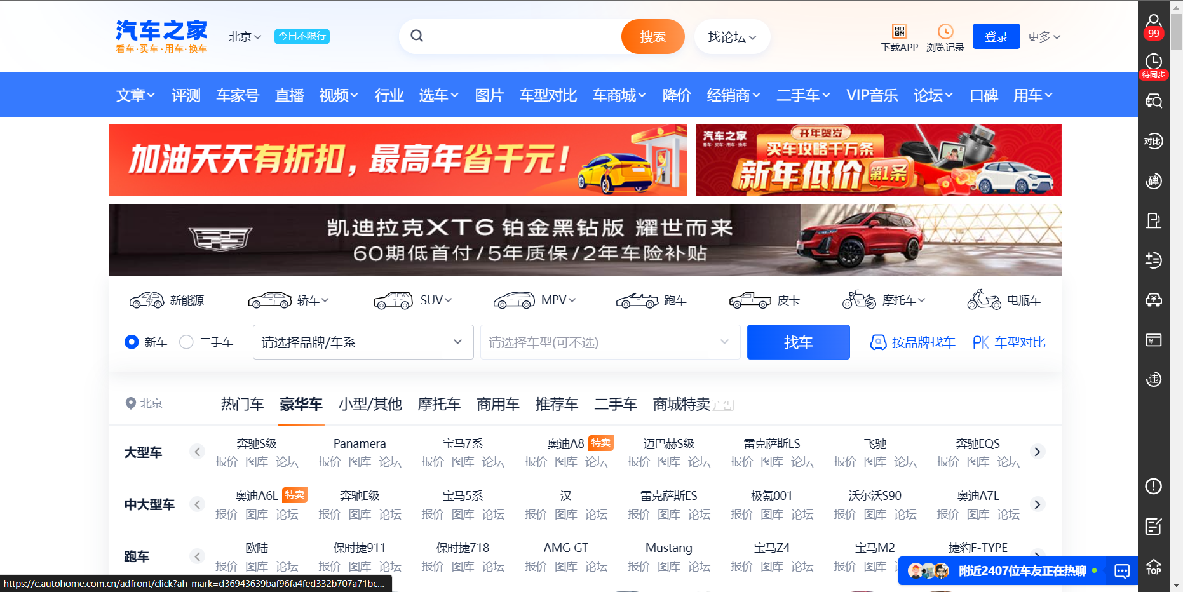Click 今日不限行 badge
The height and width of the screenshot is (592, 1183).
[x=302, y=36]
